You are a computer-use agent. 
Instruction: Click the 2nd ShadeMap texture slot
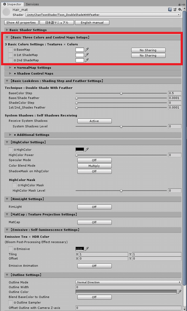pos(11,60)
